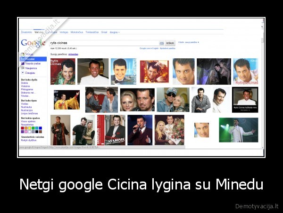Viewport: 283px width, 213px height.
Task: Pick the orange color swatch
Action: tap(26, 128)
